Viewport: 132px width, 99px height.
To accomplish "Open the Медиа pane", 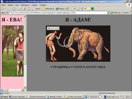I will coord(60,9).
